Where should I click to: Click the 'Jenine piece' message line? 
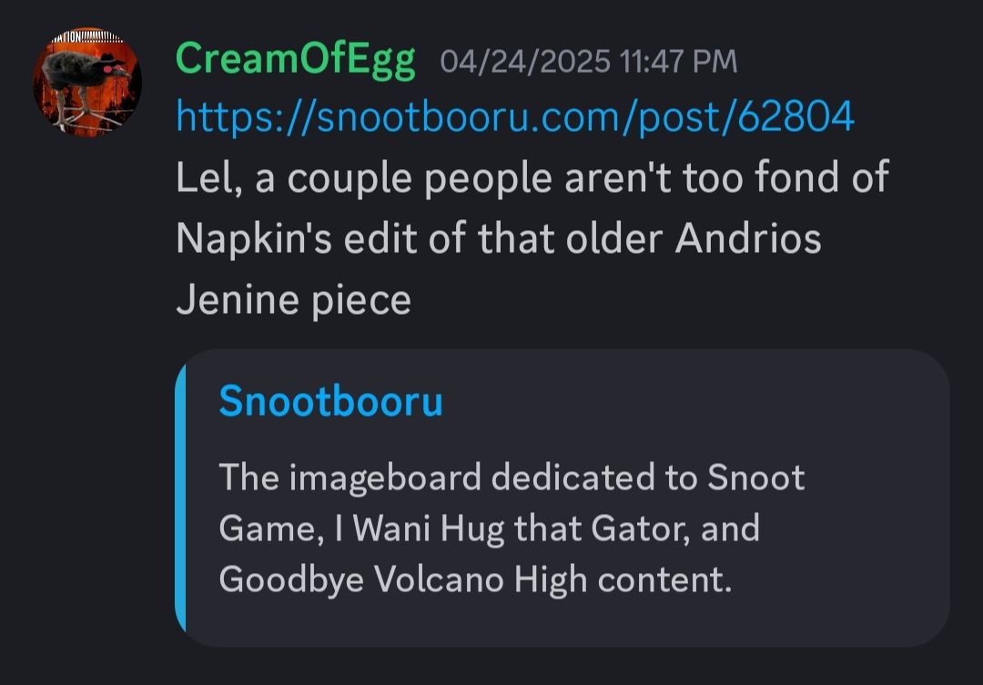pyautogui.click(x=293, y=300)
